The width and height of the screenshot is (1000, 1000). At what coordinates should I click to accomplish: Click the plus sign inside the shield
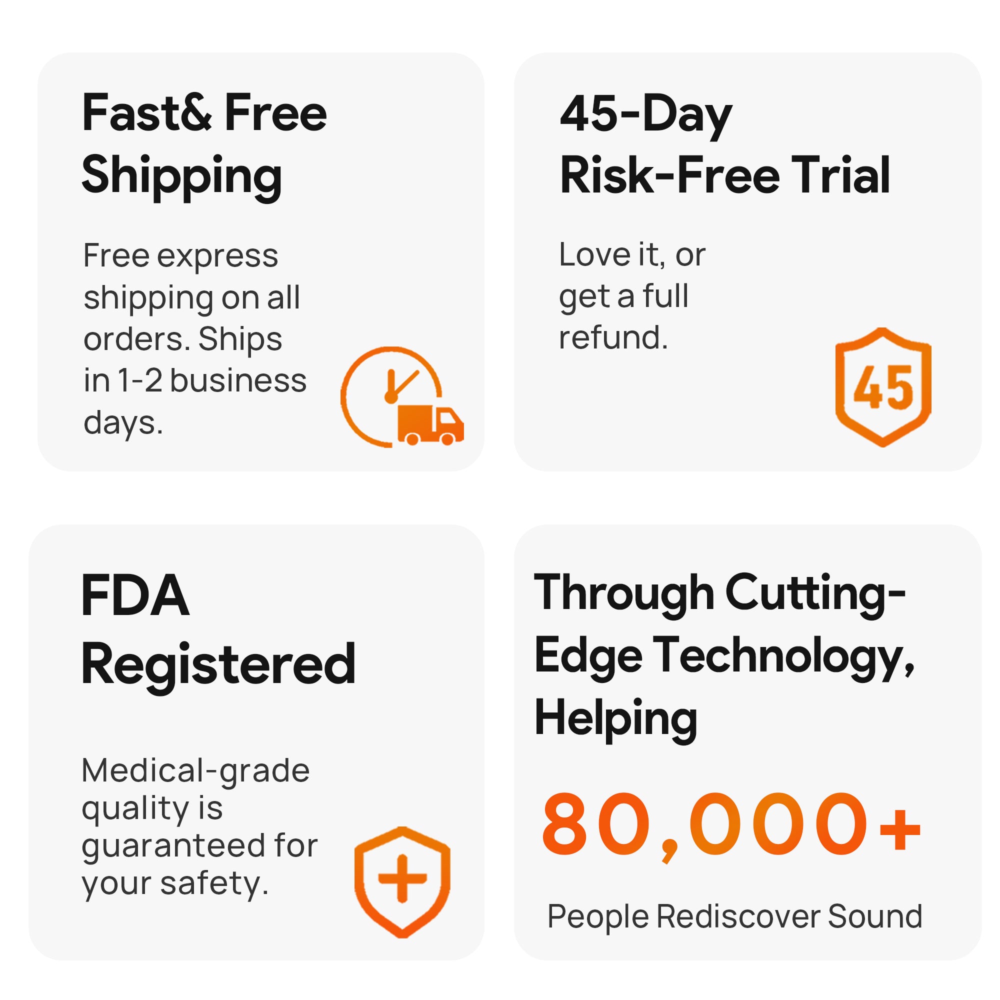(402, 878)
